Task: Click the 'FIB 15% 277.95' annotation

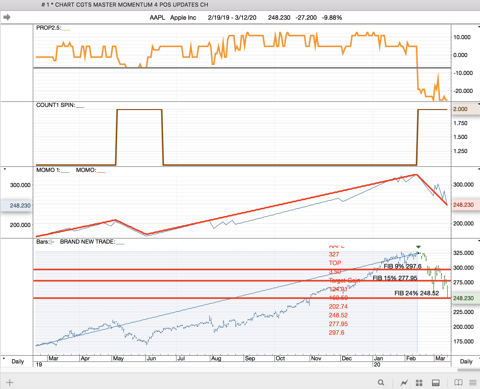Action: click(x=395, y=278)
